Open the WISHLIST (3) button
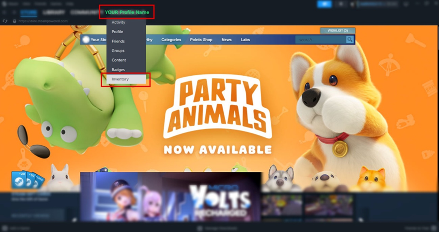This screenshot has height=232, width=439. (x=337, y=31)
